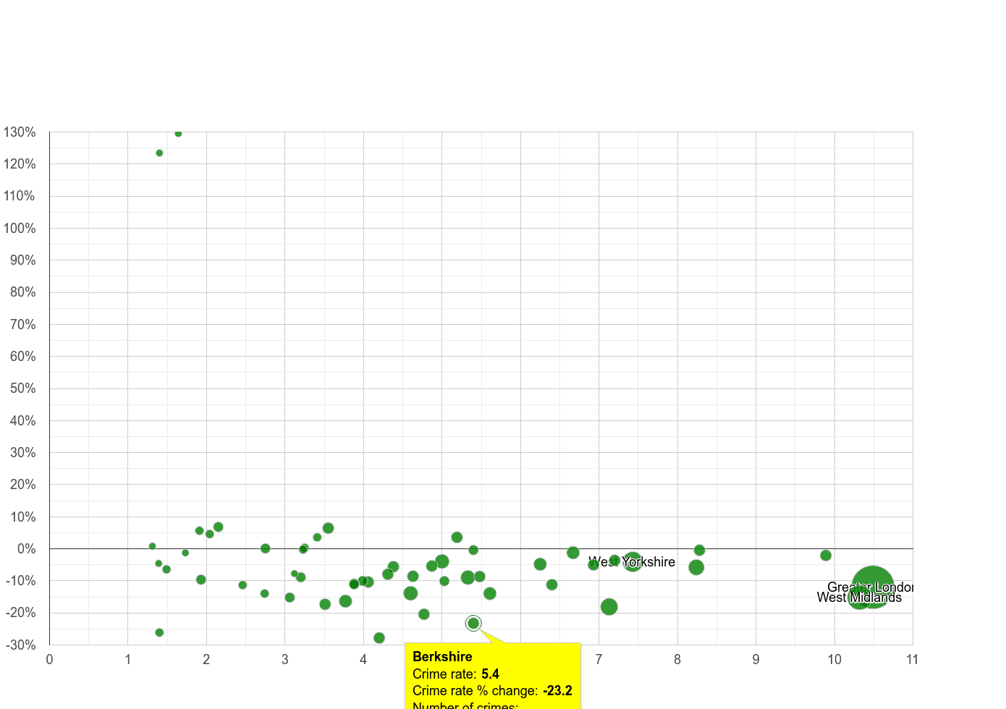Click the bubble near crime rate 9.9

(x=826, y=556)
